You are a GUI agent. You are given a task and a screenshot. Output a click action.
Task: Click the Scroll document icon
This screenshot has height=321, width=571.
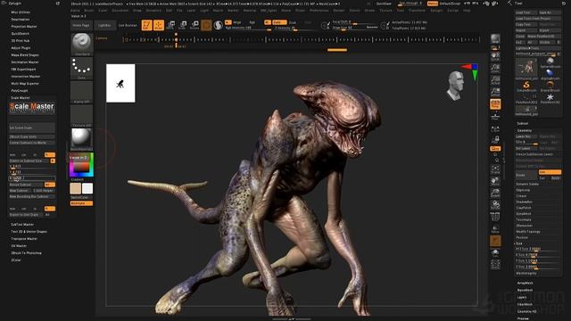[x=495, y=56]
